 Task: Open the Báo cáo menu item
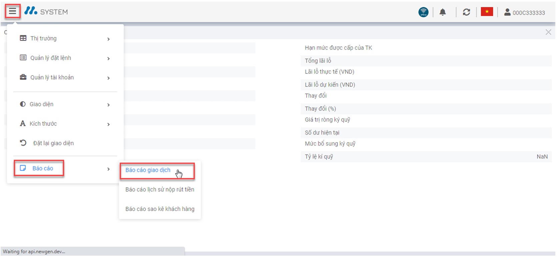(42, 169)
